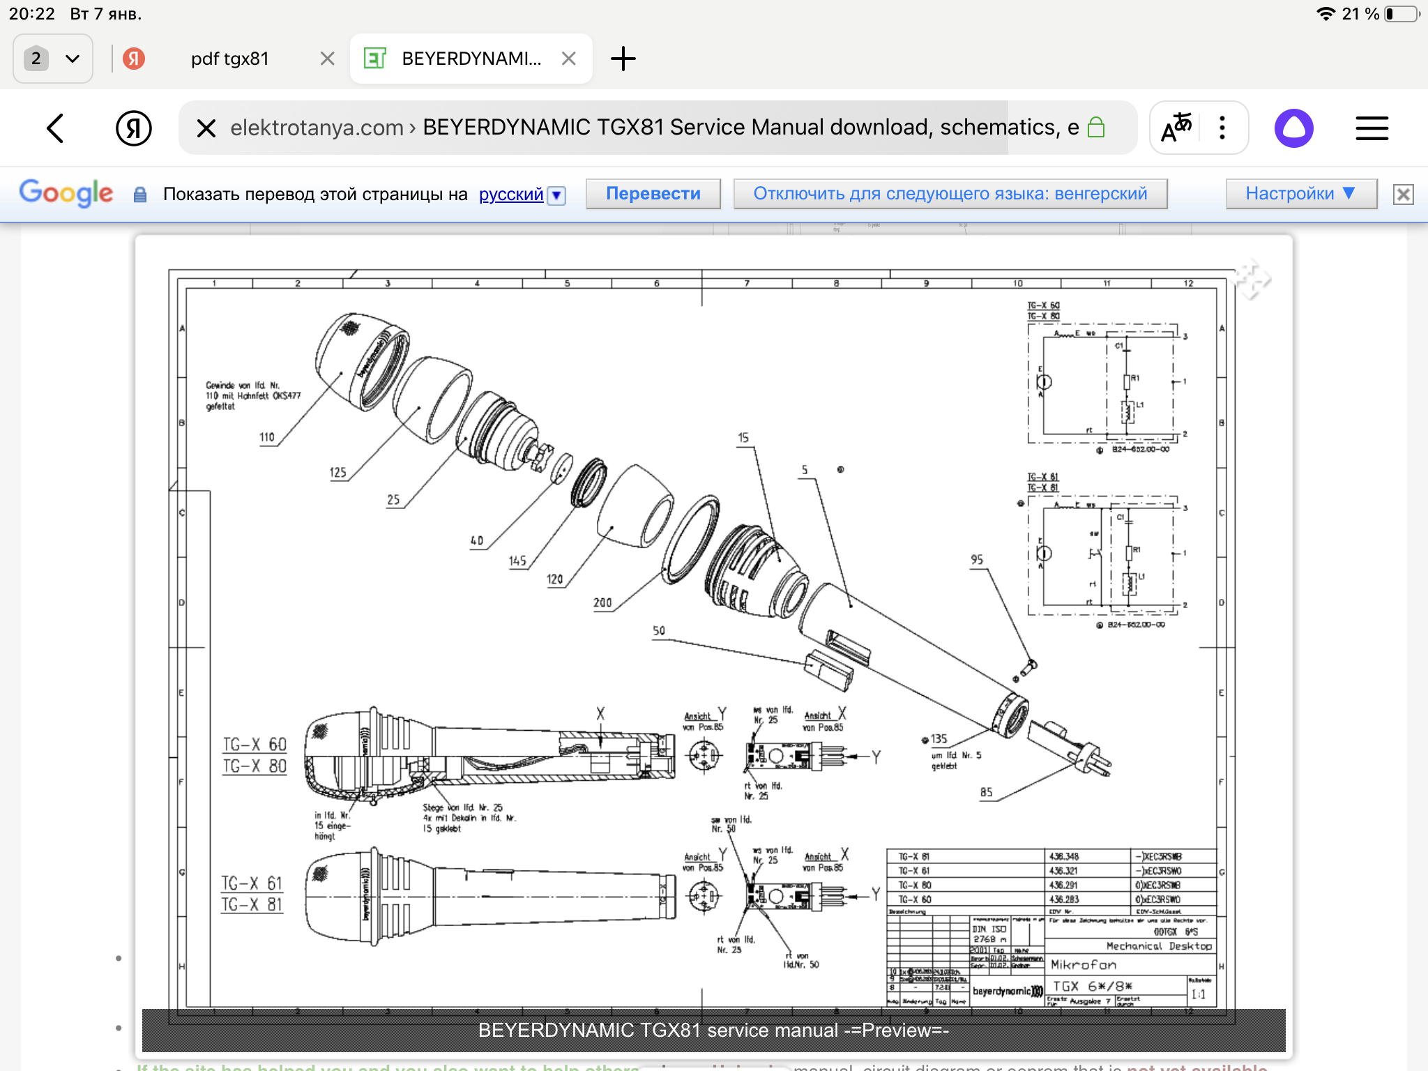This screenshot has width=1428, height=1071.
Task: Close the 'pdf tgx81' tab
Action: tap(327, 59)
